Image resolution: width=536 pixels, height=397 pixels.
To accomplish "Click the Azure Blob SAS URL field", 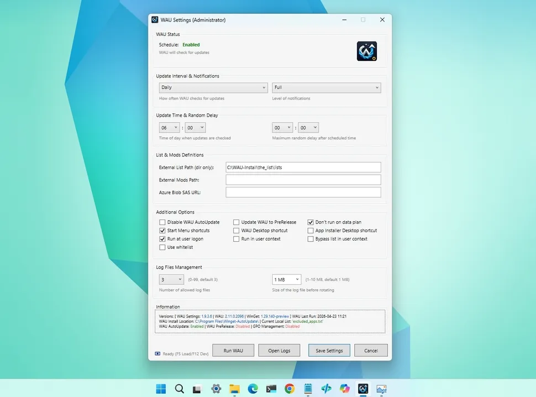I will [303, 192].
